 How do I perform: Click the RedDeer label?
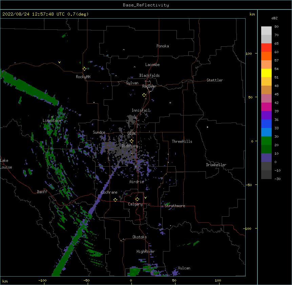[149, 86]
